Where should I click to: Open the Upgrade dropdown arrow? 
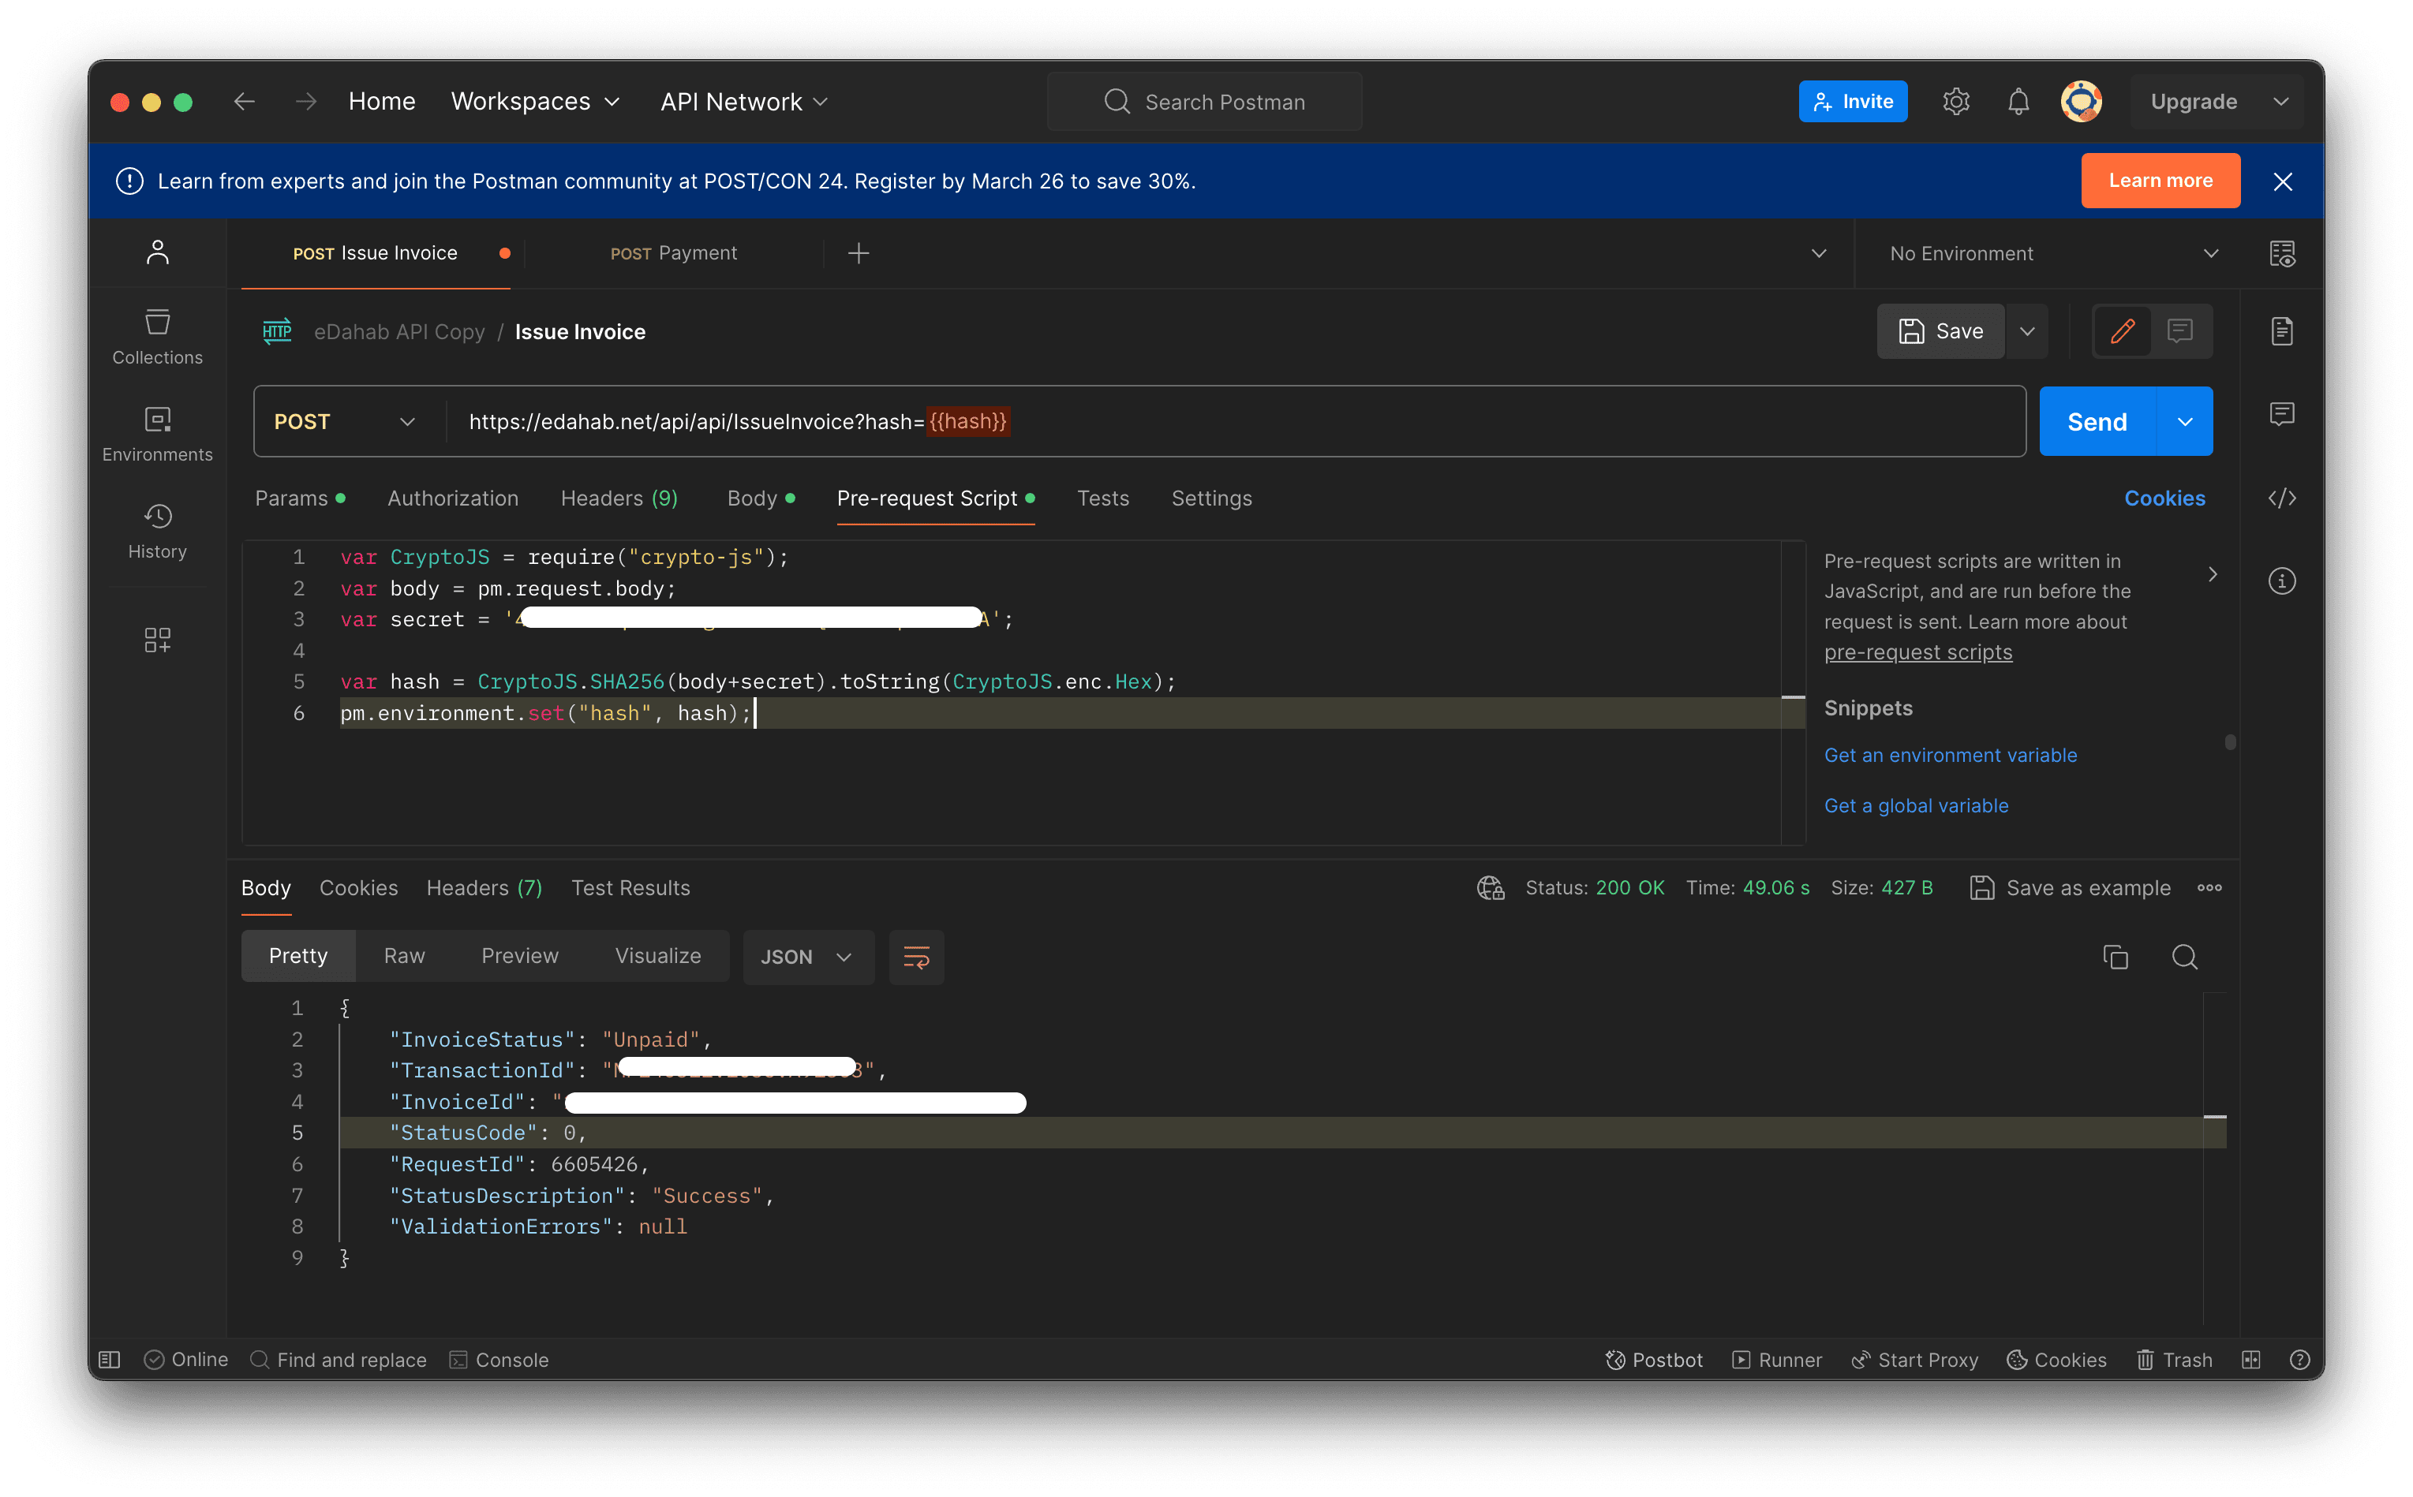(2280, 101)
